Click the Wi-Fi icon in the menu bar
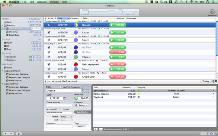 [x=192, y=2]
